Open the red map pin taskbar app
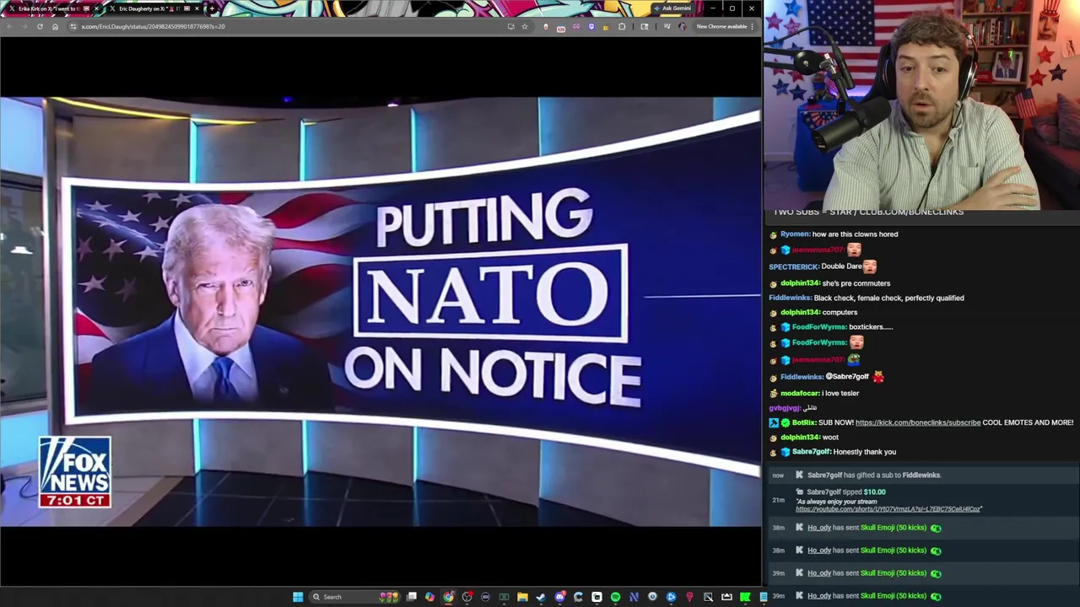 [x=689, y=597]
